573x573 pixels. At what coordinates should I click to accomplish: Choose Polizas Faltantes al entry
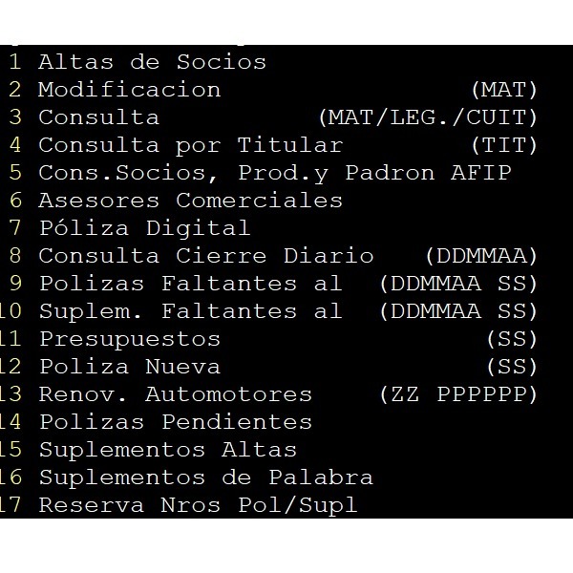point(191,284)
